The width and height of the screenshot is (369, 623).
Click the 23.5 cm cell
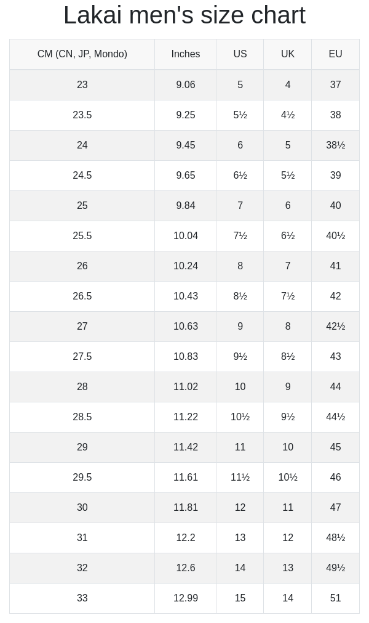point(82,115)
